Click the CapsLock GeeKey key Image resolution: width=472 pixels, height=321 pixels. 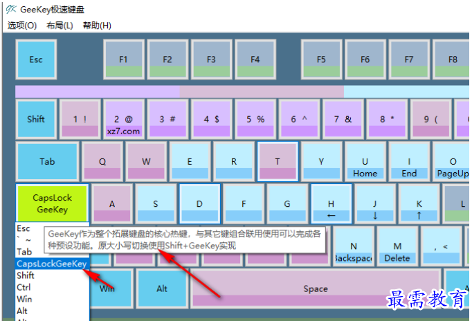[53, 203]
